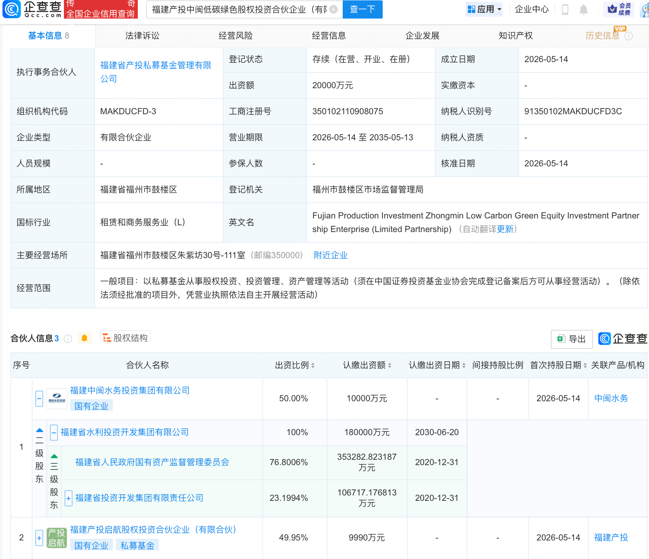Screen dimensions: 649x559
Task: Select registration number 350102110908075
Action: point(347,111)
